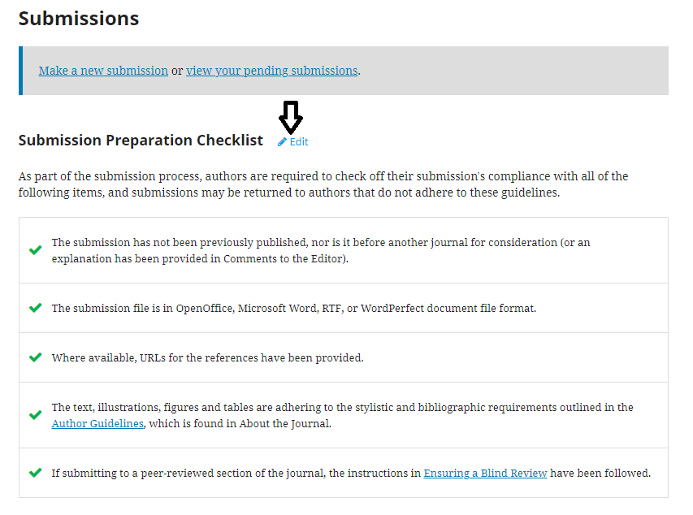Click the 'have been followed' text after Blind Review

pyautogui.click(x=600, y=473)
